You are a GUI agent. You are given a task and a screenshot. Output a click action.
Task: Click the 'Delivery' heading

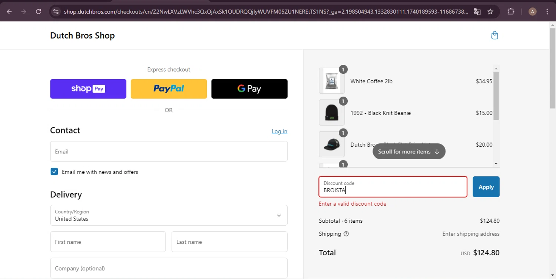tap(66, 195)
